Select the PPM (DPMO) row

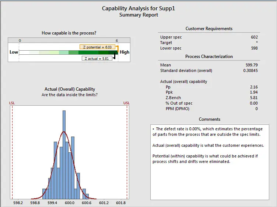[209, 109]
